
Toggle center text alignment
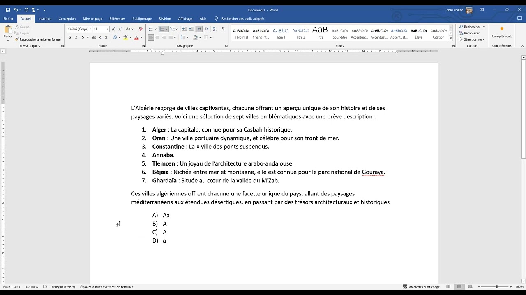pyautogui.click(x=157, y=37)
